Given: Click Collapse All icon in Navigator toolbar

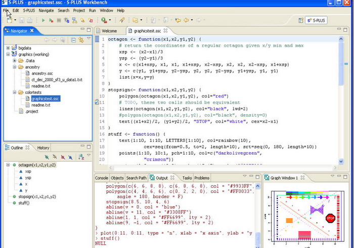Looking at the screenshot, I should pyautogui.click(x=73, y=40).
